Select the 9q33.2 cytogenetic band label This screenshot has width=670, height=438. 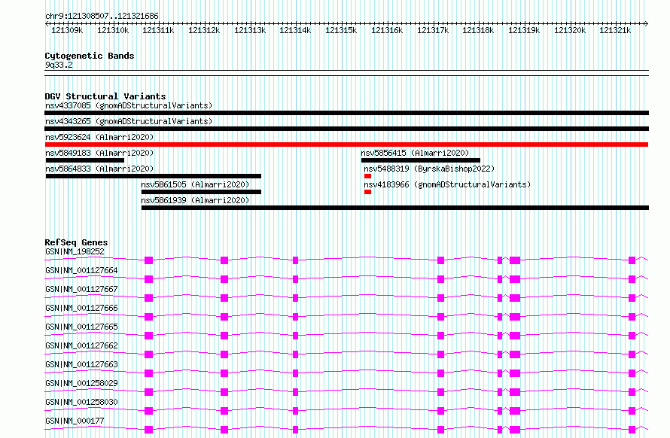click(59, 65)
